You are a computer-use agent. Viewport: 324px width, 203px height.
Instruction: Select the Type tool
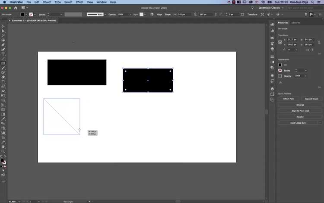click(3, 54)
